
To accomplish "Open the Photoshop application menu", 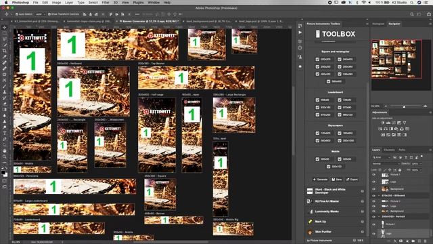I will [x=20, y=3].
